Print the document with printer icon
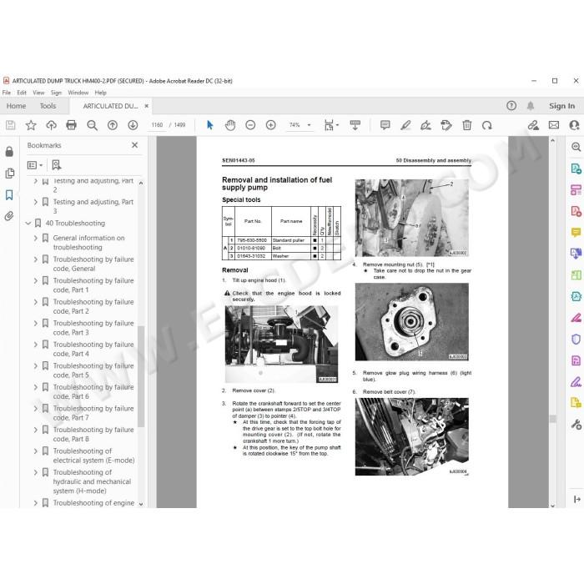Screen dimensions: 584x584 (x=71, y=125)
